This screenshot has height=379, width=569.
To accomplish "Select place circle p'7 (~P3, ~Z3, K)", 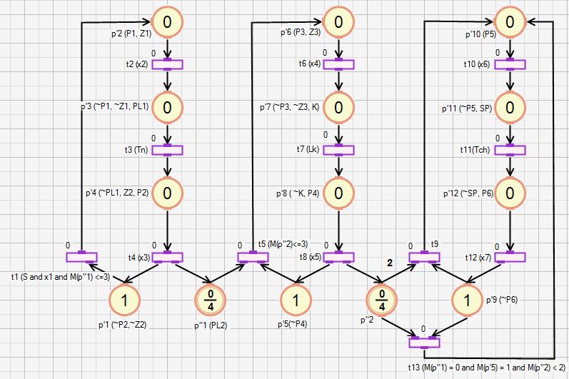I will click(x=338, y=107).
